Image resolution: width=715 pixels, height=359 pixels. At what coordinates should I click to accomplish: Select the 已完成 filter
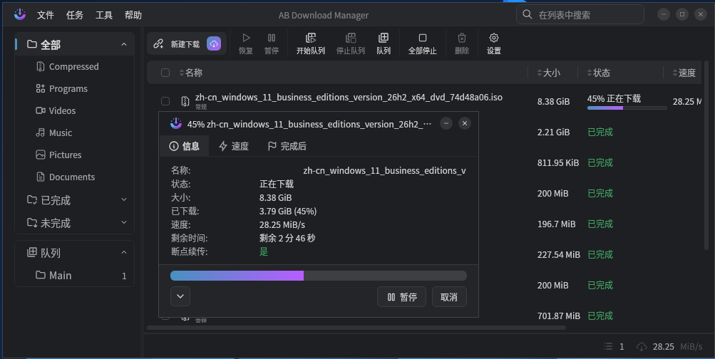[x=56, y=200]
